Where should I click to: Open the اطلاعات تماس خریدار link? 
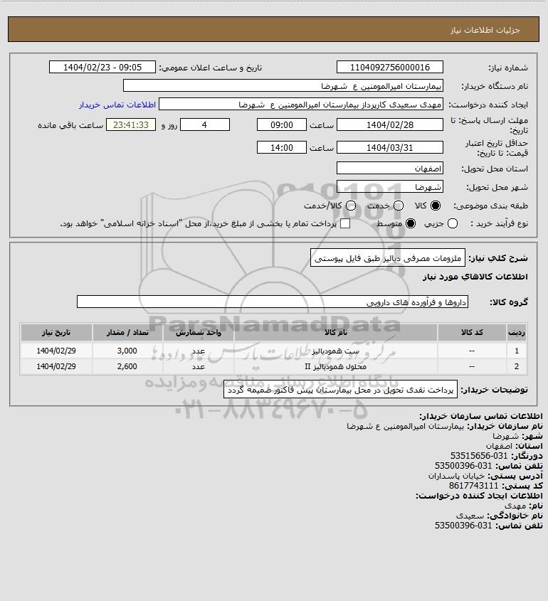pyautogui.click(x=117, y=105)
